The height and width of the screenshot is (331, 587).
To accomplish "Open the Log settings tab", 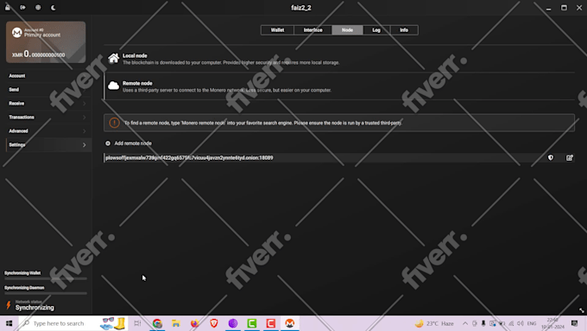I will pyautogui.click(x=376, y=30).
